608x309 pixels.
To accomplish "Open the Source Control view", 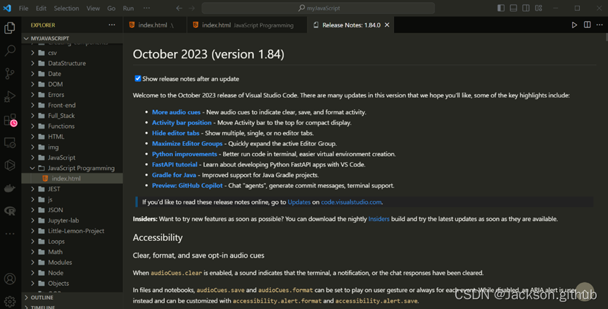I will tap(10, 73).
